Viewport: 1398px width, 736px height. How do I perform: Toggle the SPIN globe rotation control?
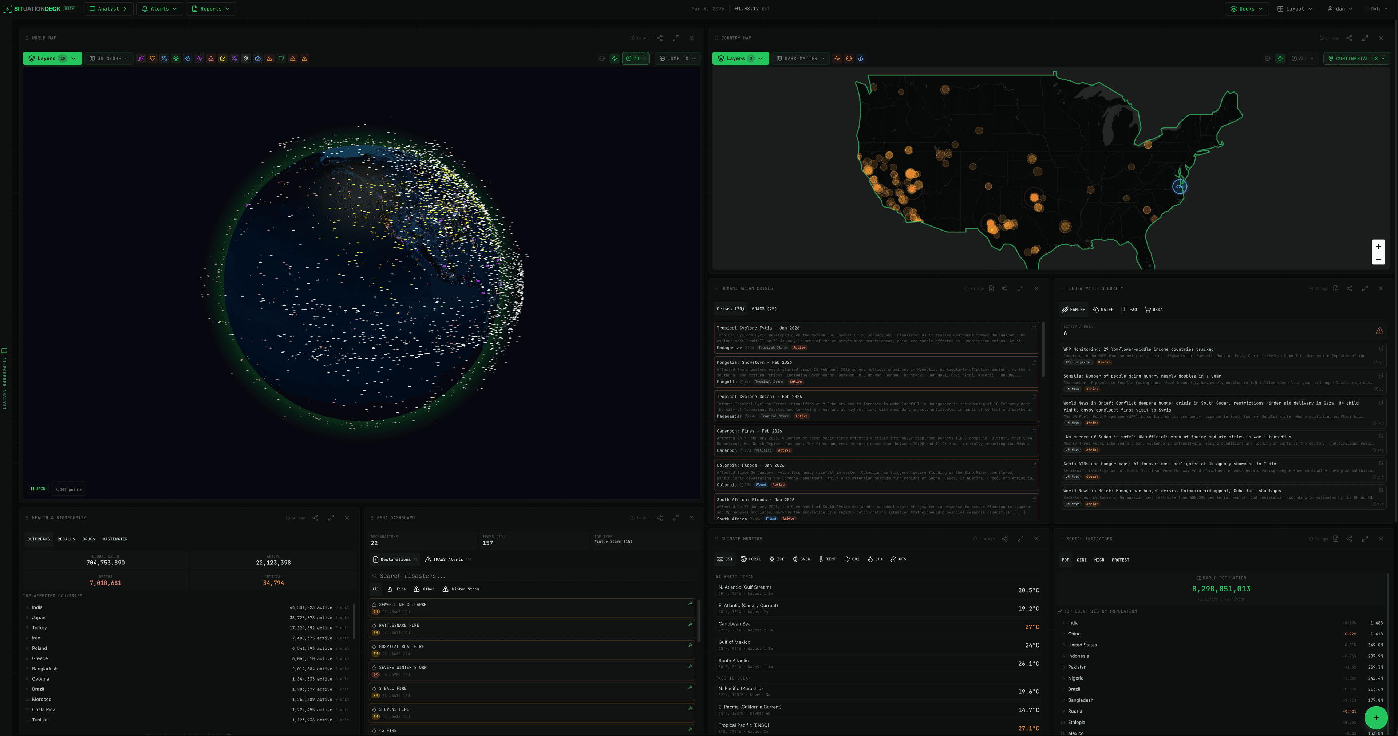coord(38,489)
